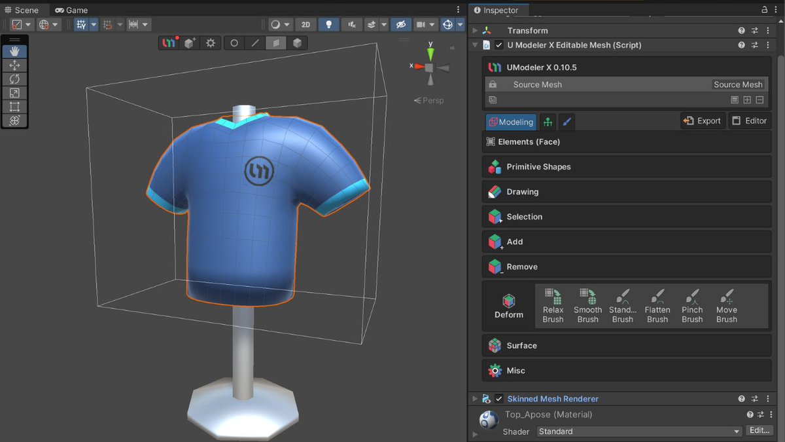Select face mode icon in the overlay
Viewport: 785px width, 442px height.
point(276,43)
